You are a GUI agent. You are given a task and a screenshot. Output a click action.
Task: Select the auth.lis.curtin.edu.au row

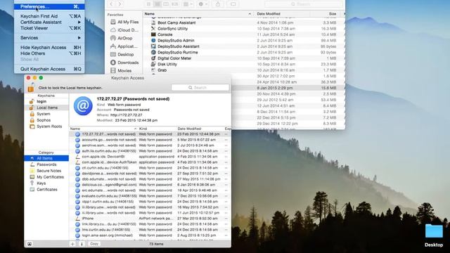[x=150, y=151]
